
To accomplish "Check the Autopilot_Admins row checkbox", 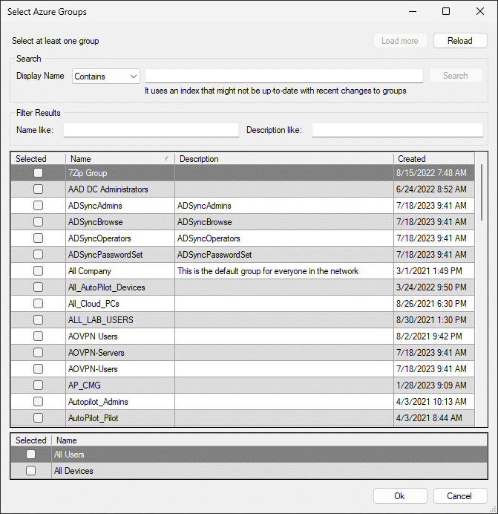I will 38,402.
